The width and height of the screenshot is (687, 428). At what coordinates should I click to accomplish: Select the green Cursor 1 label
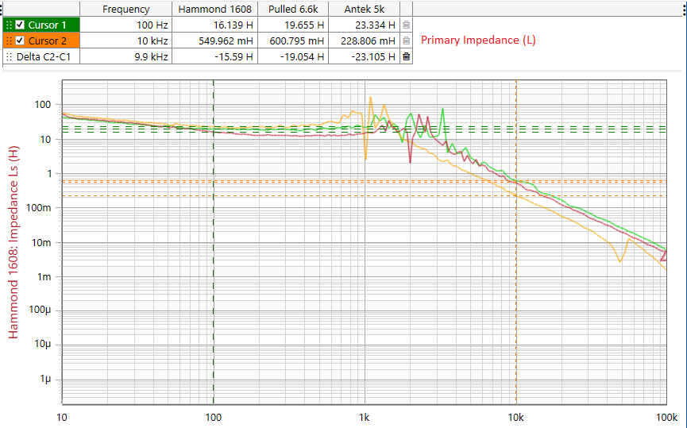tap(47, 25)
